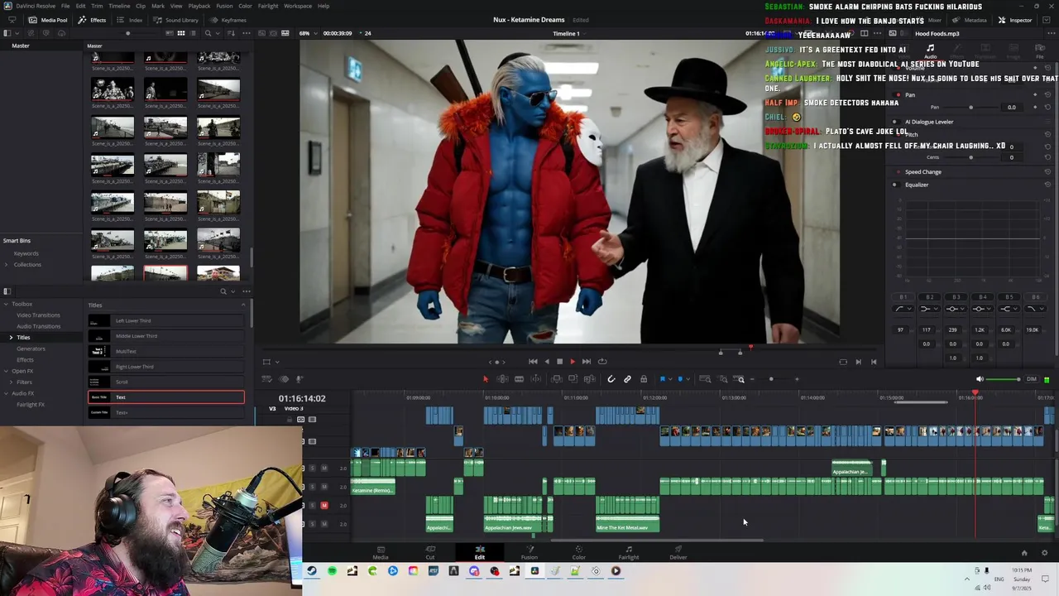Open the Fusion menu
This screenshot has height=596, width=1059.
click(224, 6)
